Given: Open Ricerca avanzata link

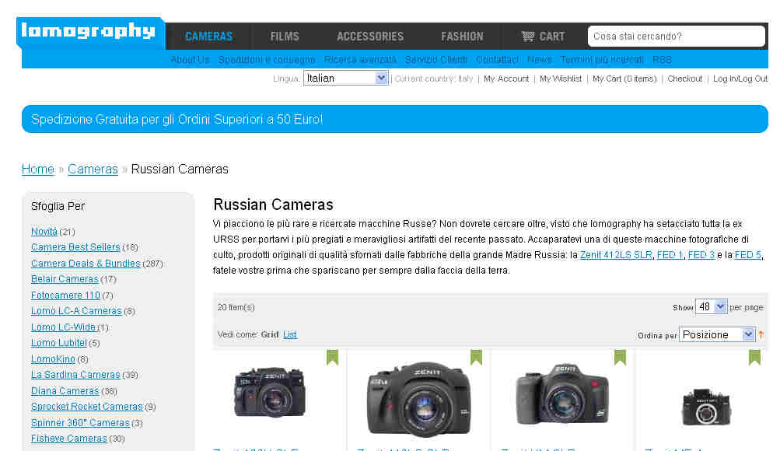Looking at the screenshot, I should 360,60.
